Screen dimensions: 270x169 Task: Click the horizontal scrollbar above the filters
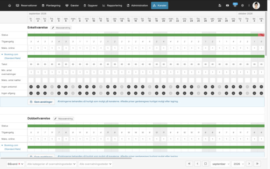pos(66,158)
